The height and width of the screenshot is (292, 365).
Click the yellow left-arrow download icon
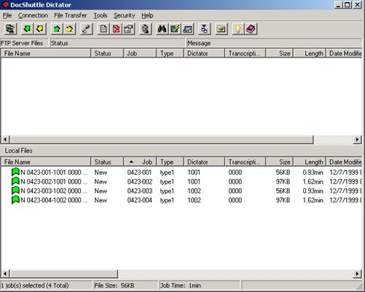(x=40, y=29)
